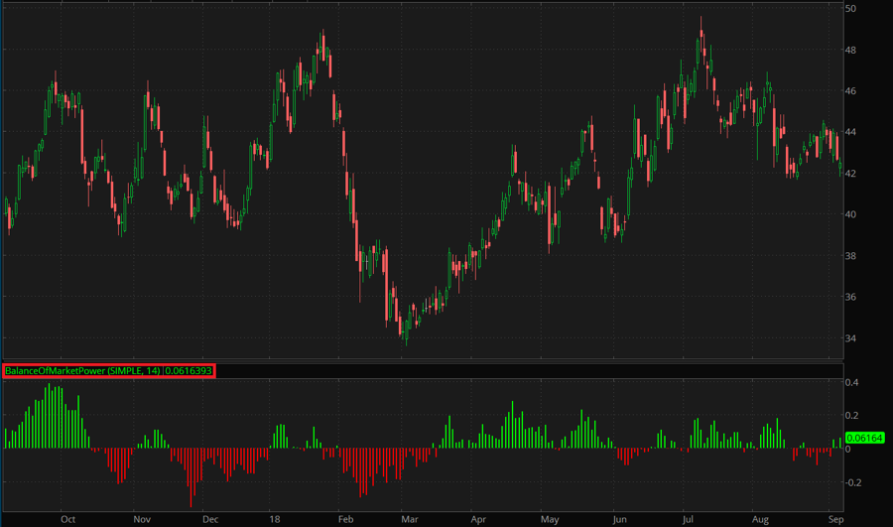Click the green 0.06164 value bubble
Screen dimensions: 893x527
coord(864,438)
